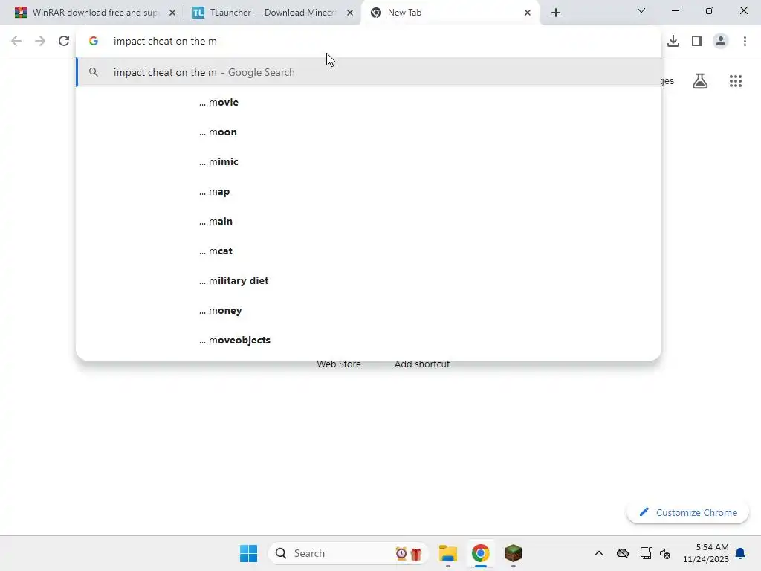Choose the '... mimic' suggestion
Image resolution: width=761 pixels, height=571 pixels.
click(x=369, y=161)
